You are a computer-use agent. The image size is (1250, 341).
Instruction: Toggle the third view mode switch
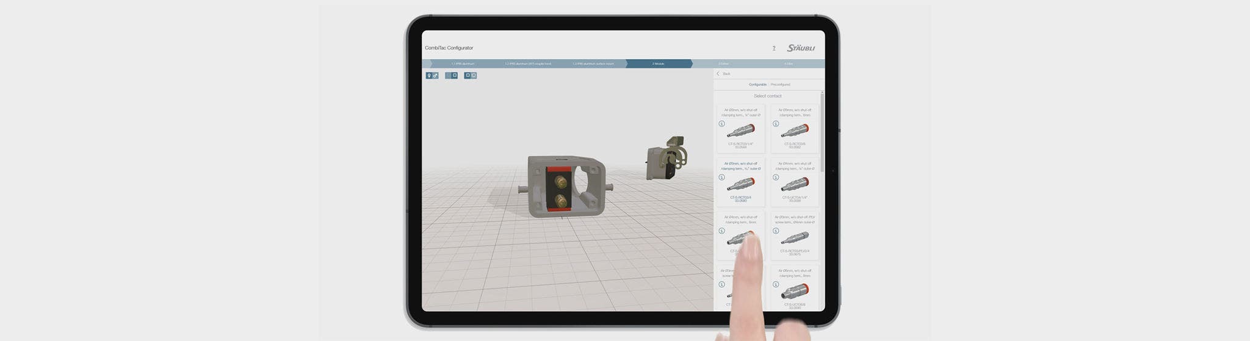click(470, 76)
